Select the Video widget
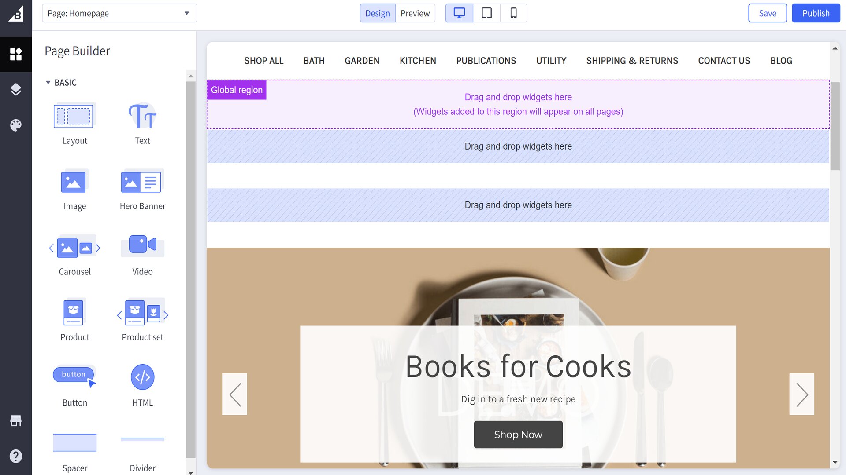The height and width of the screenshot is (475, 846). tap(142, 255)
